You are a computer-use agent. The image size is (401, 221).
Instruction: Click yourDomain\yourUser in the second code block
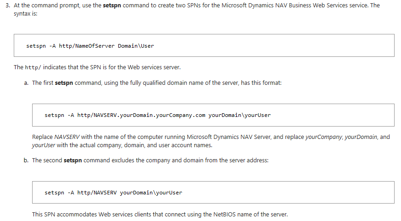(239, 115)
